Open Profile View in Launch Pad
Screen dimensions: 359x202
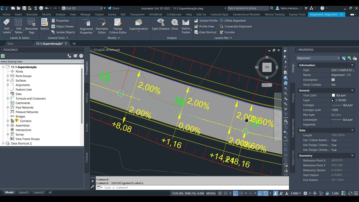204,26
